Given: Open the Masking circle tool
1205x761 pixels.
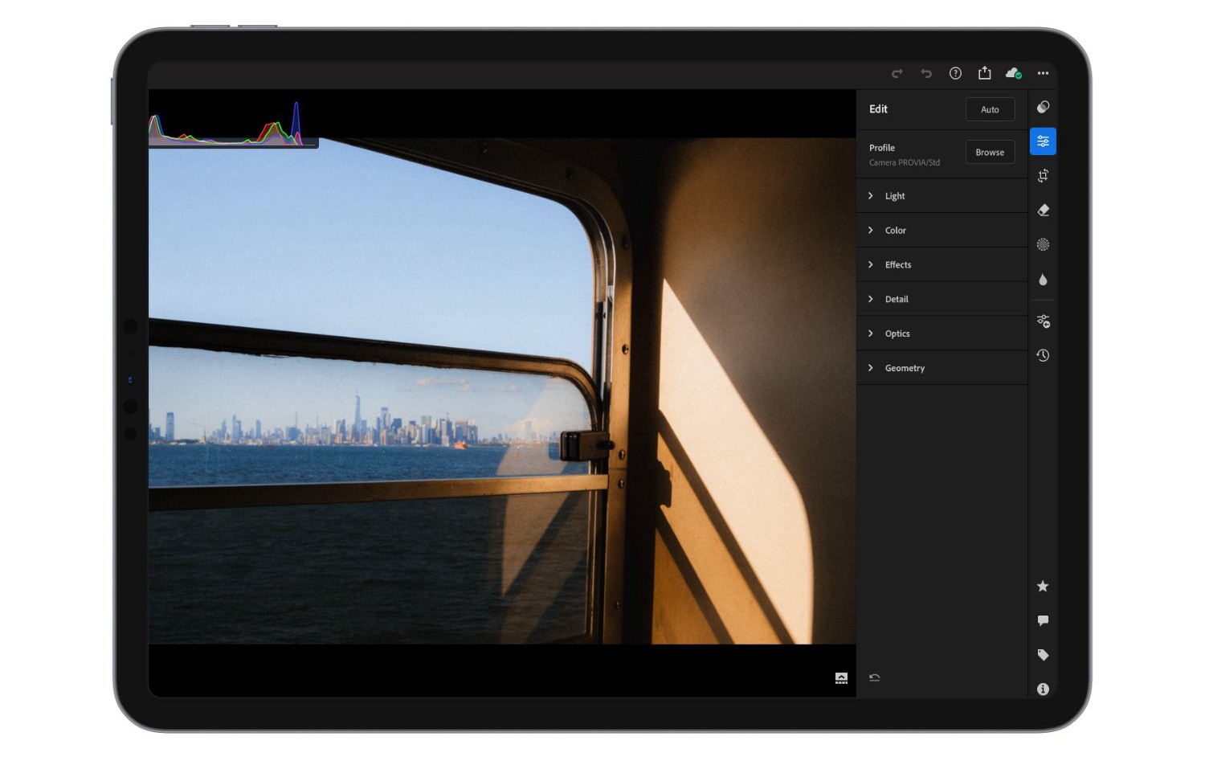Looking at the screenshot, I should pos(1043,245).
